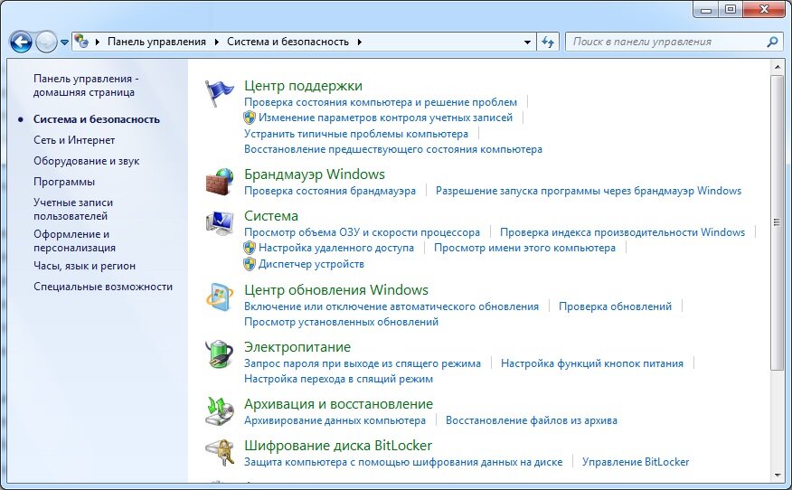The width and height of the screenshot is (792, 490).
Task: Click the Система computer monitor icon
Action: [x=219, y=222]
